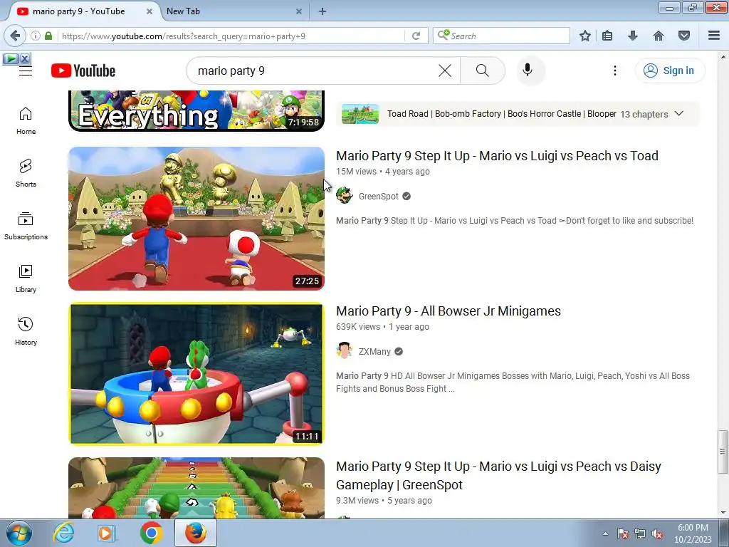This screenshot has height=547, width=729.
Task: Open the rainbow stairs video thumbnail
Action: (196, 488)
